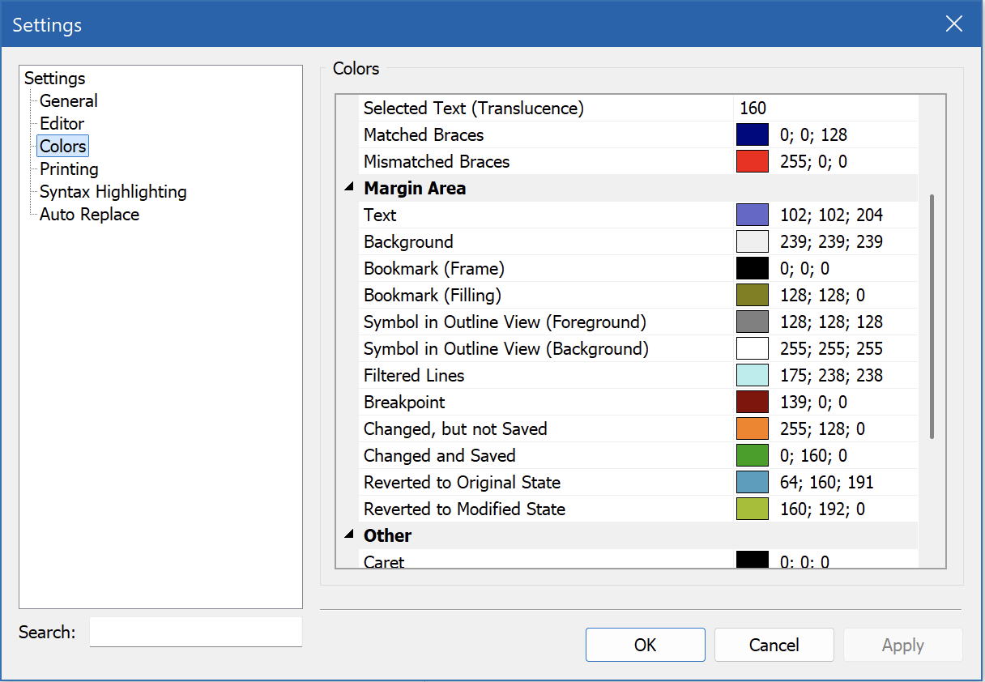Click the Margin Area Text color swatch
The width and height of the screenshot is (985, 682).
pyautogui.click(x=753, y=215)
